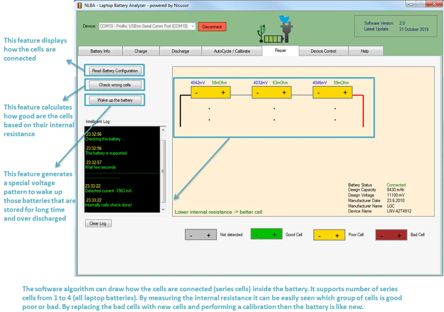Click the Intelligent Log scrollbar up arrow
The width and height of the screenshot is (444, 312).
[163, 130]
